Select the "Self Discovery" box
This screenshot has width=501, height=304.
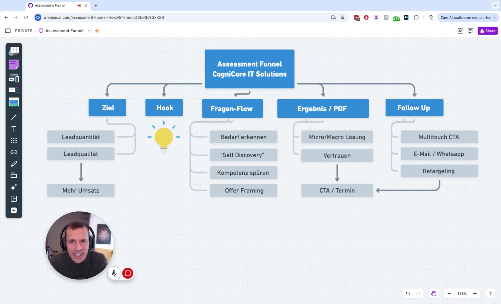pos(244,155)
